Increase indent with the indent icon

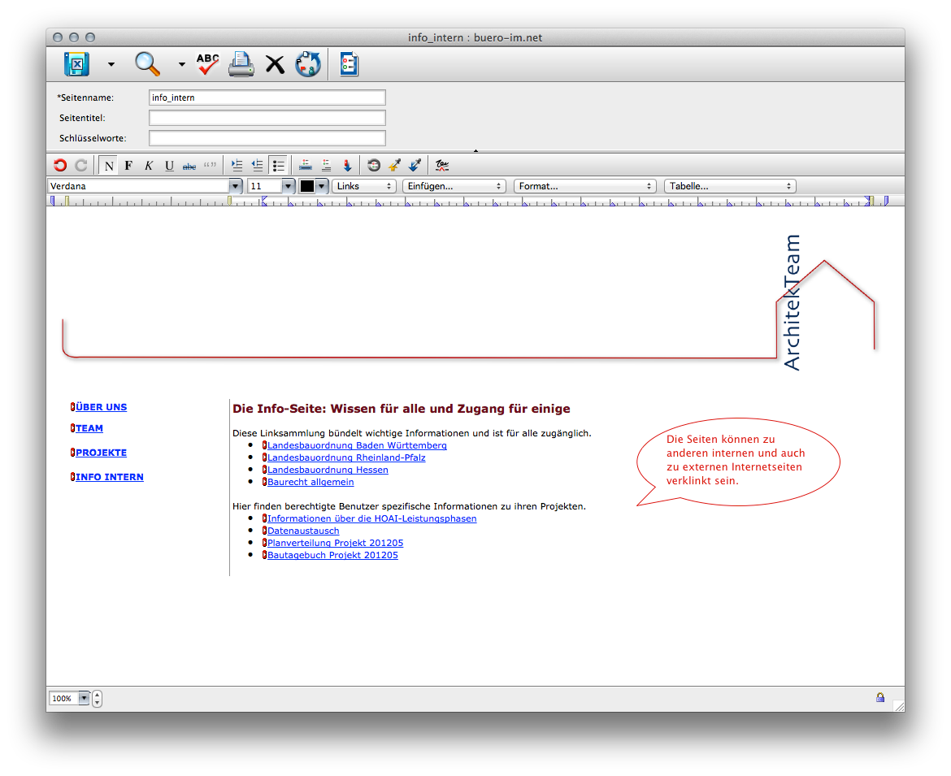tap(237, 165)
